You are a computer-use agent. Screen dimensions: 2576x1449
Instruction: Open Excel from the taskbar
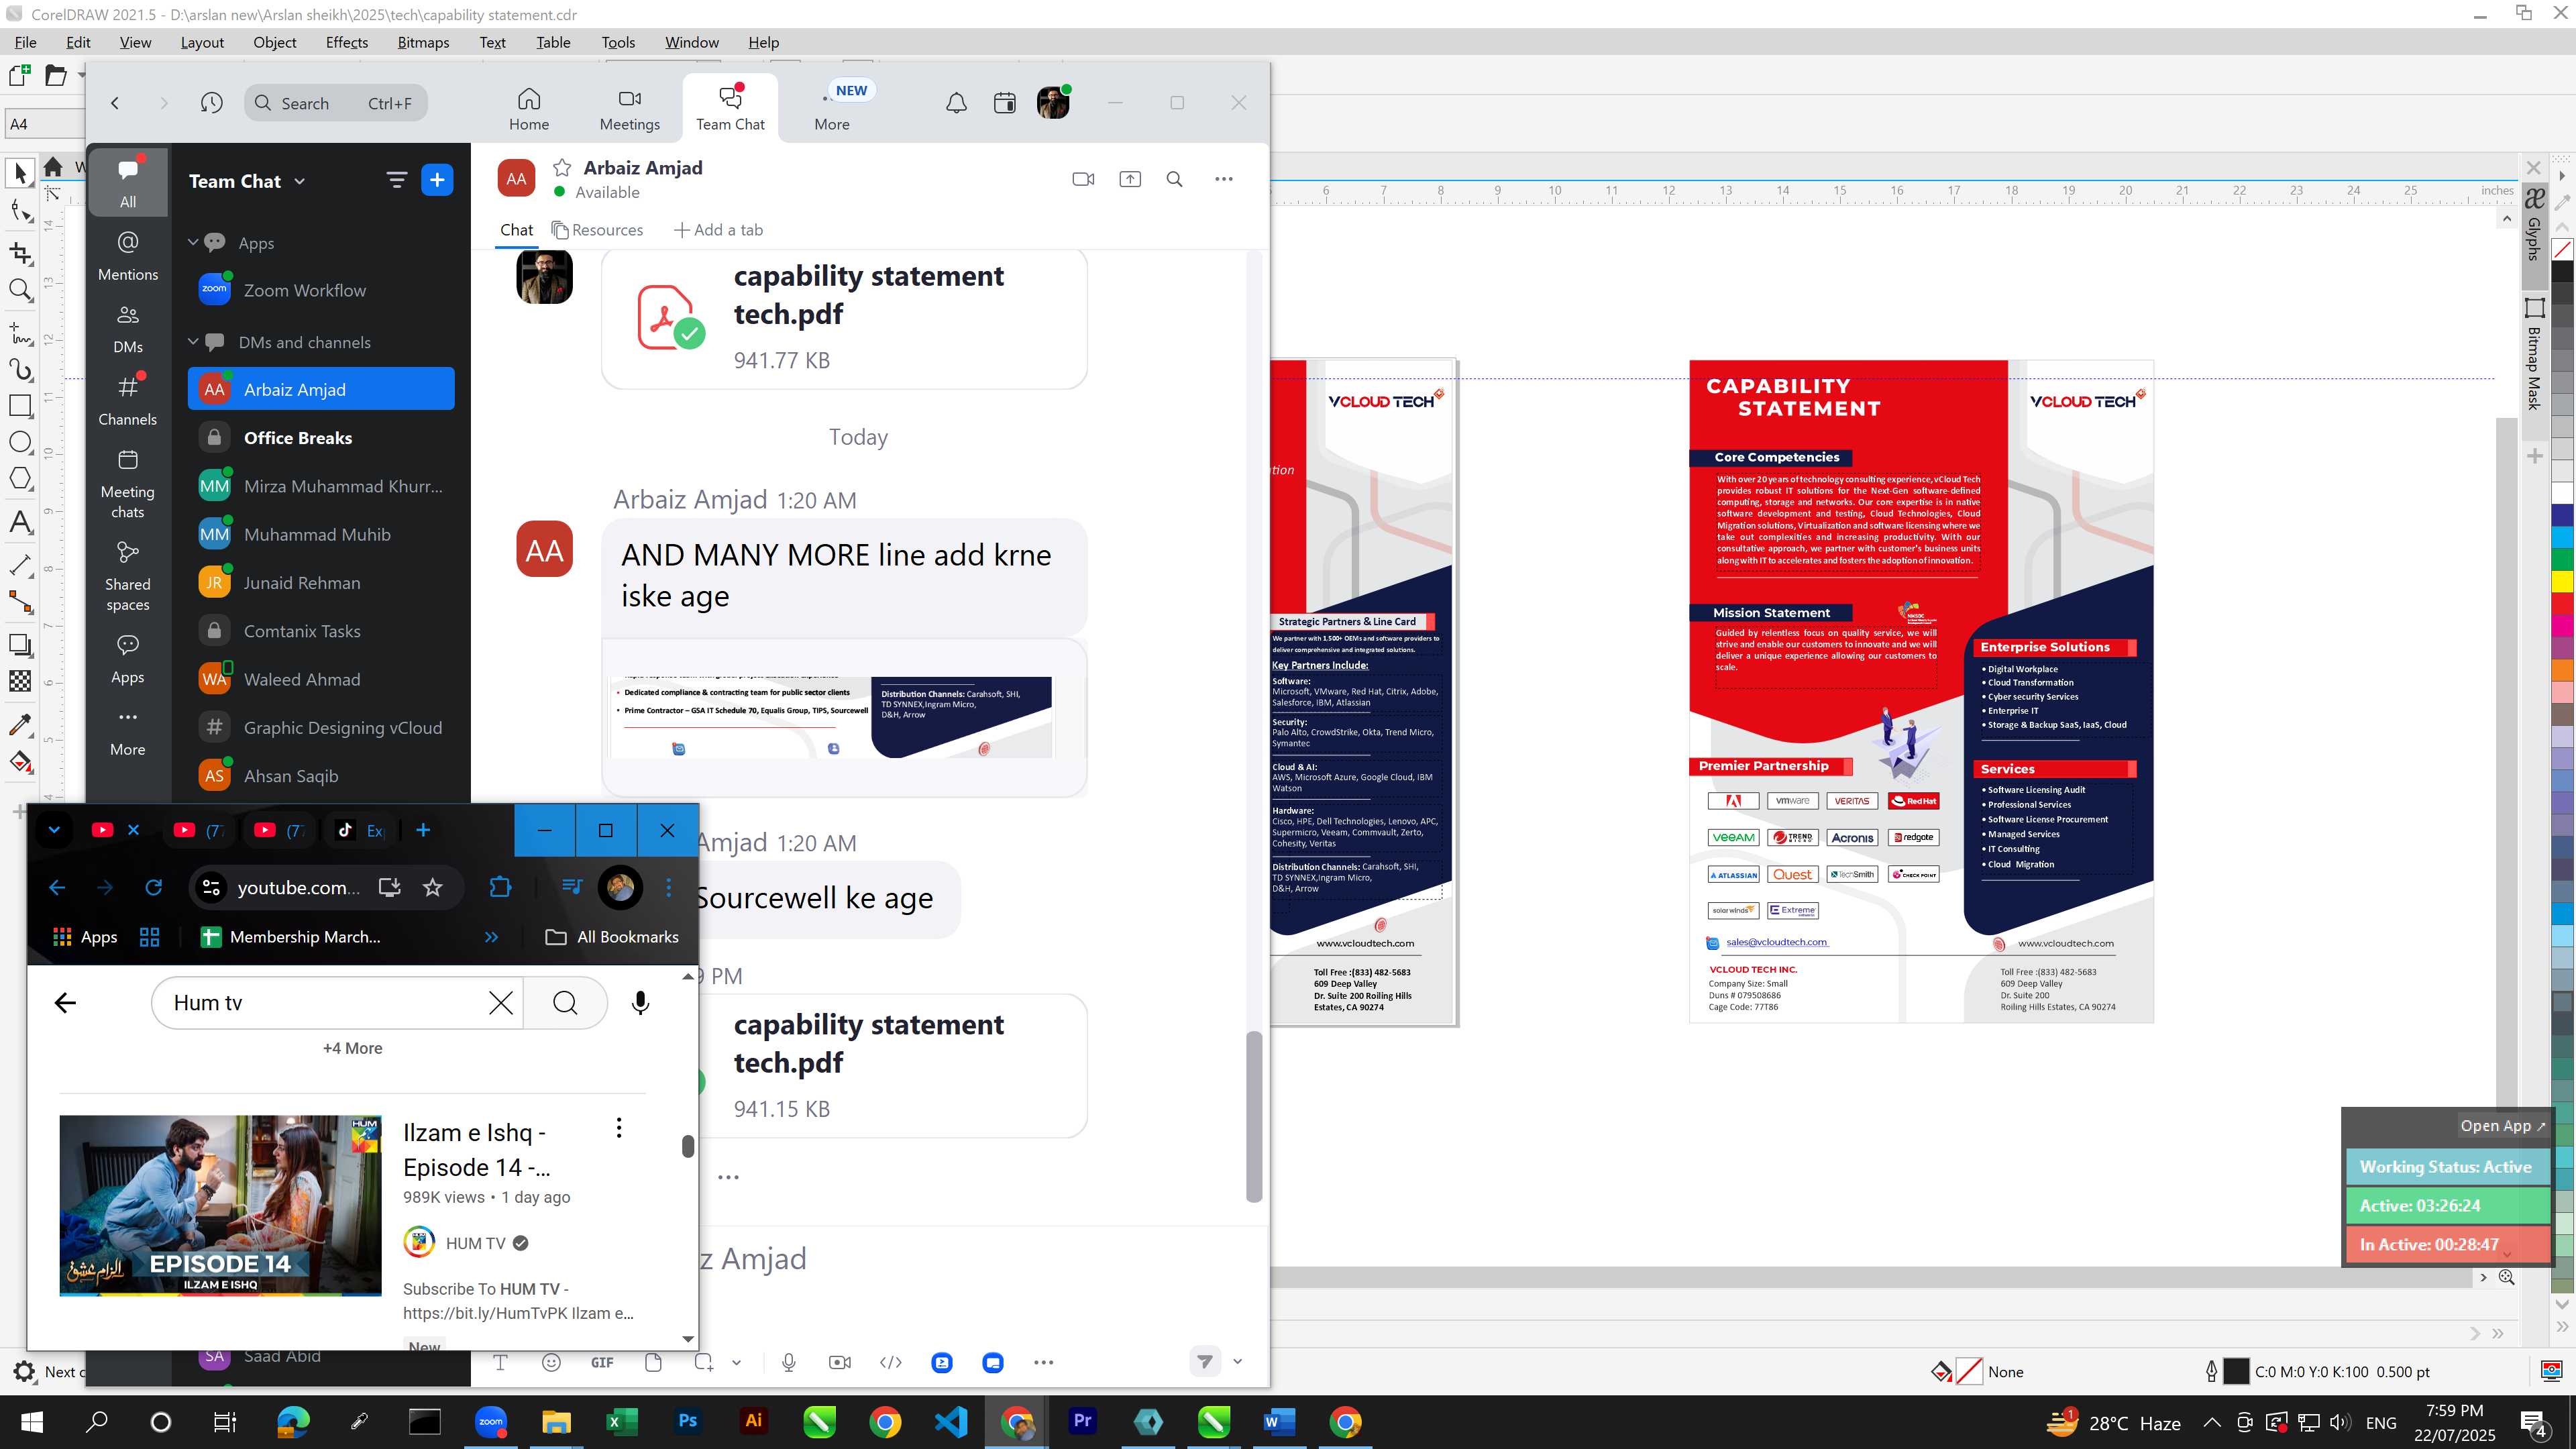coord(622,1421)
